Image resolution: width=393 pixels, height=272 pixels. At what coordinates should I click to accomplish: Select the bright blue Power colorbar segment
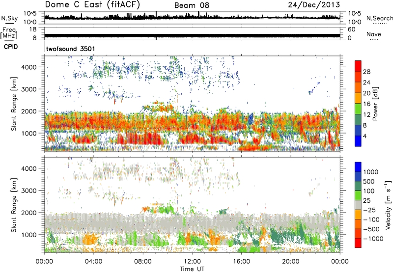(358, 141)
